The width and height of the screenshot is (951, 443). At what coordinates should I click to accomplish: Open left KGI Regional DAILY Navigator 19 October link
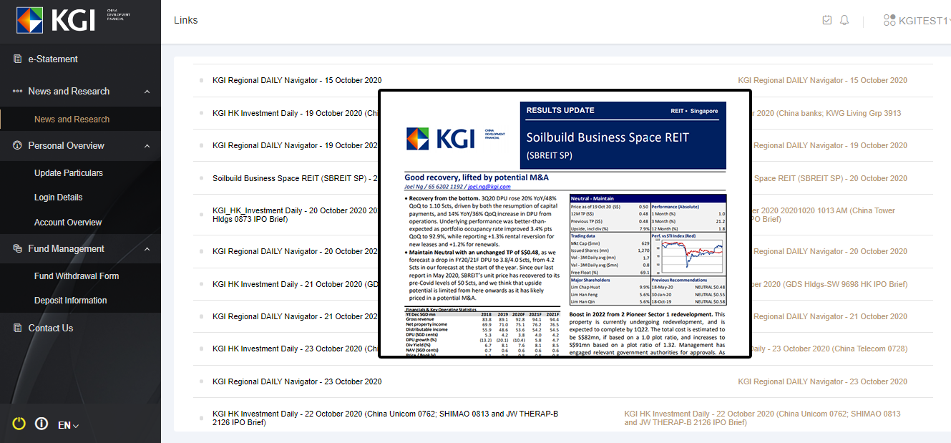pyautogui.click(x=295, y=145)
